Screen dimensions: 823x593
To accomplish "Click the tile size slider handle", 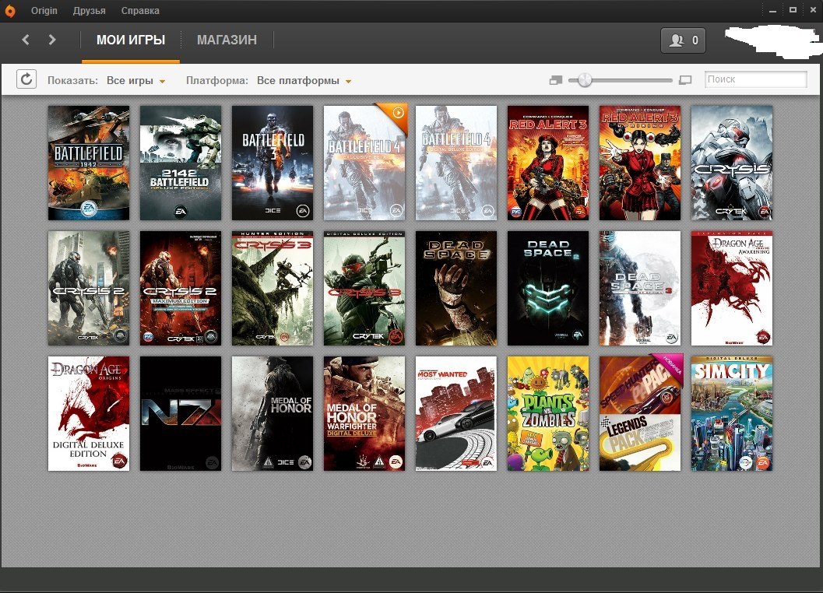I will [x=585, y=79].
